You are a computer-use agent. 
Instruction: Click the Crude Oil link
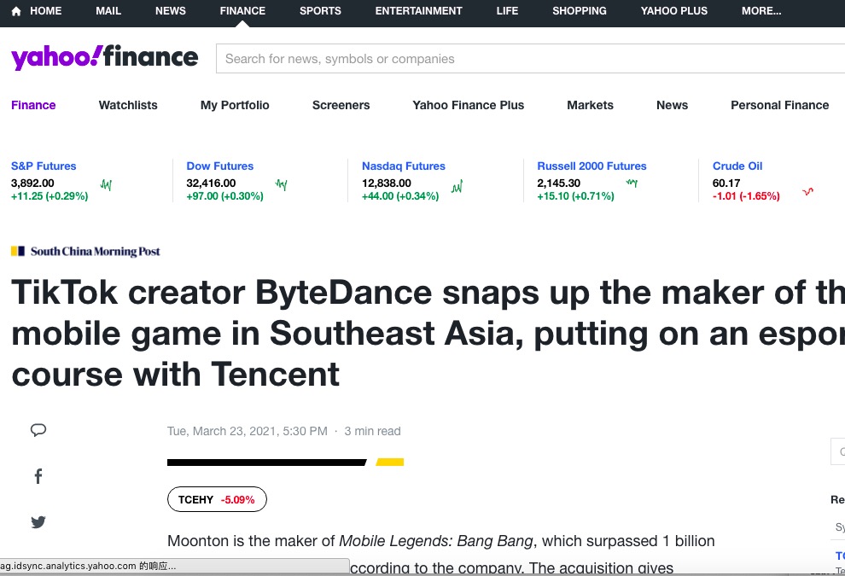tap(737, 166)
